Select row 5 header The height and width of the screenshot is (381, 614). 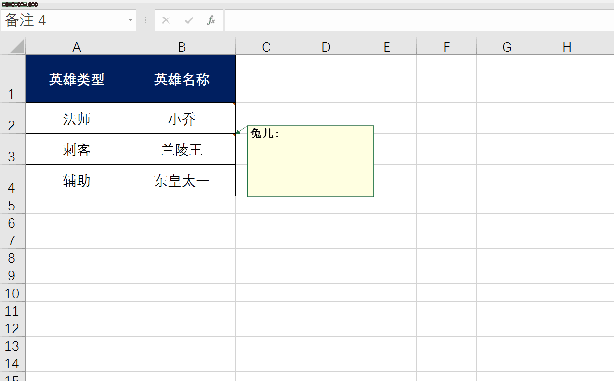pos(13,205)
